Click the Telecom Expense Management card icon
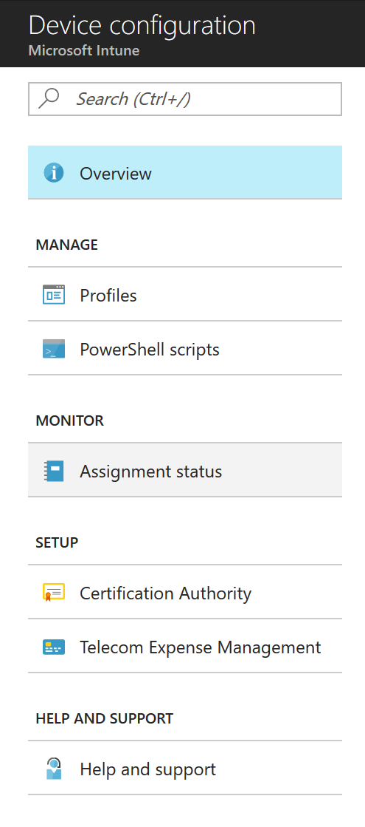The image size is (365, 827). click(54, 647)
